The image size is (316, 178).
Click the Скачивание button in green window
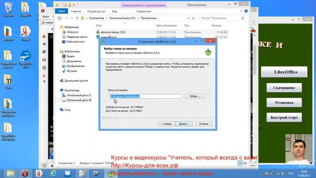284,88
